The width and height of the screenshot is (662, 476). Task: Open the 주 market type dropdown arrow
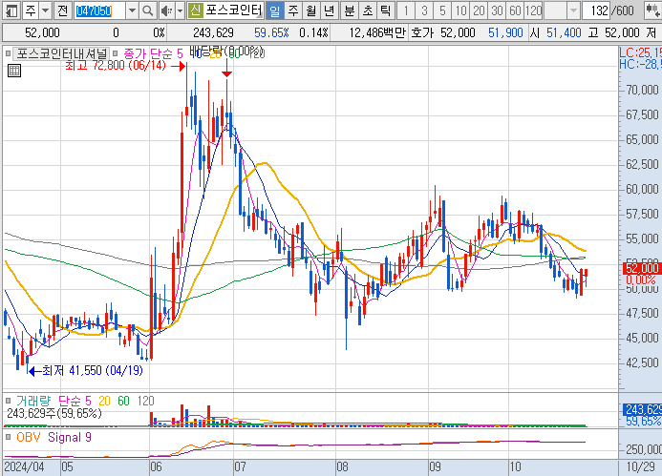[x=46, y=10]
